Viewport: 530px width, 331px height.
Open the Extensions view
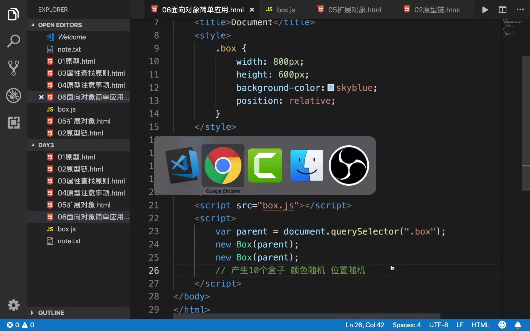click(13, 123)
